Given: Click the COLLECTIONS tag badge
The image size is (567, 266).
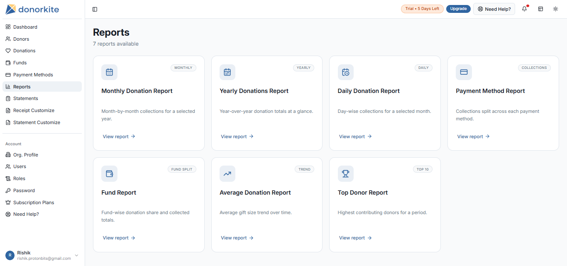Looking at the screenshot, I should (x=534, y=68).
